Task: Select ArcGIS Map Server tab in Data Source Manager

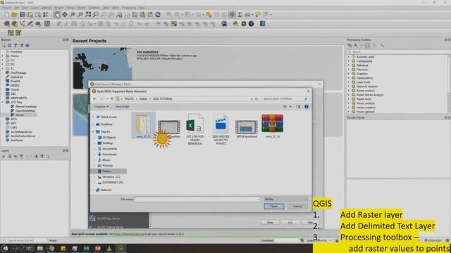Action: click(x=118, y=219)
